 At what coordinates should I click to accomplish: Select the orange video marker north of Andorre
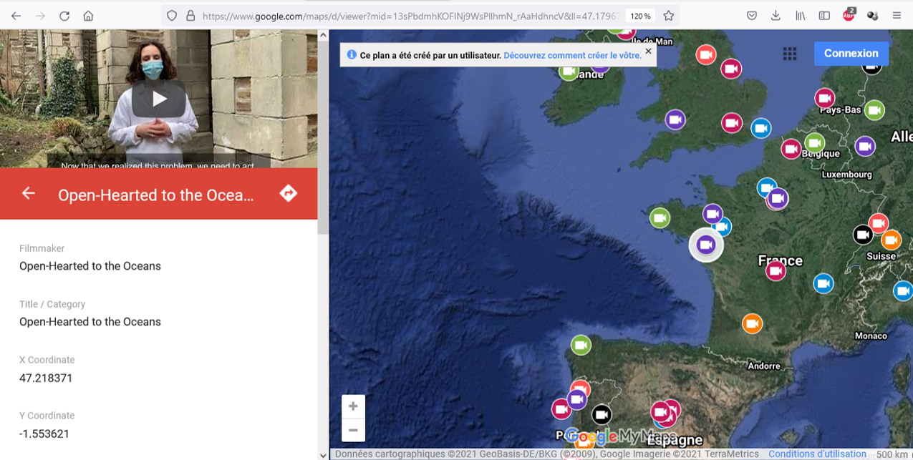click(752, 324)
